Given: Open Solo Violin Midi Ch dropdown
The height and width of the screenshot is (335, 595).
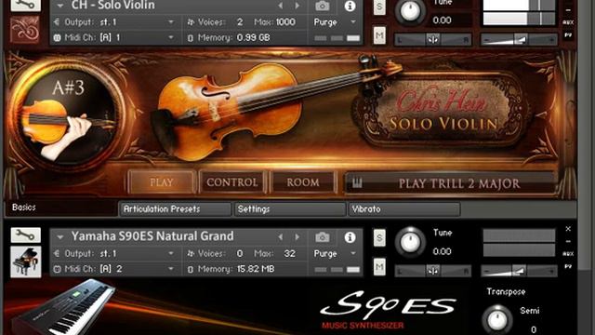Looking at the screenshot, I should [x=171, y=37].
